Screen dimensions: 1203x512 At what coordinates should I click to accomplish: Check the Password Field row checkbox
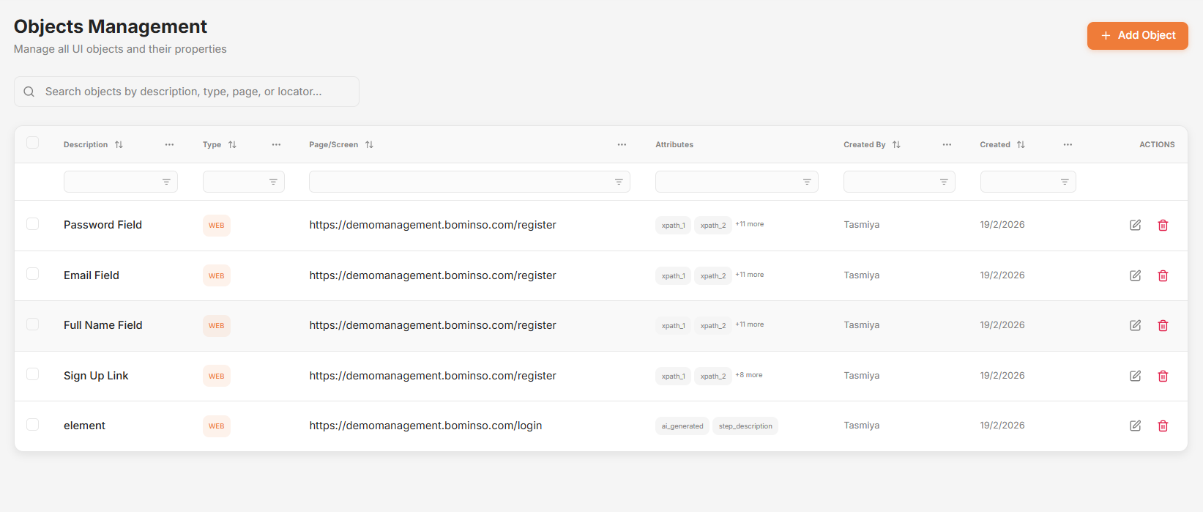[x=33, y=223]
